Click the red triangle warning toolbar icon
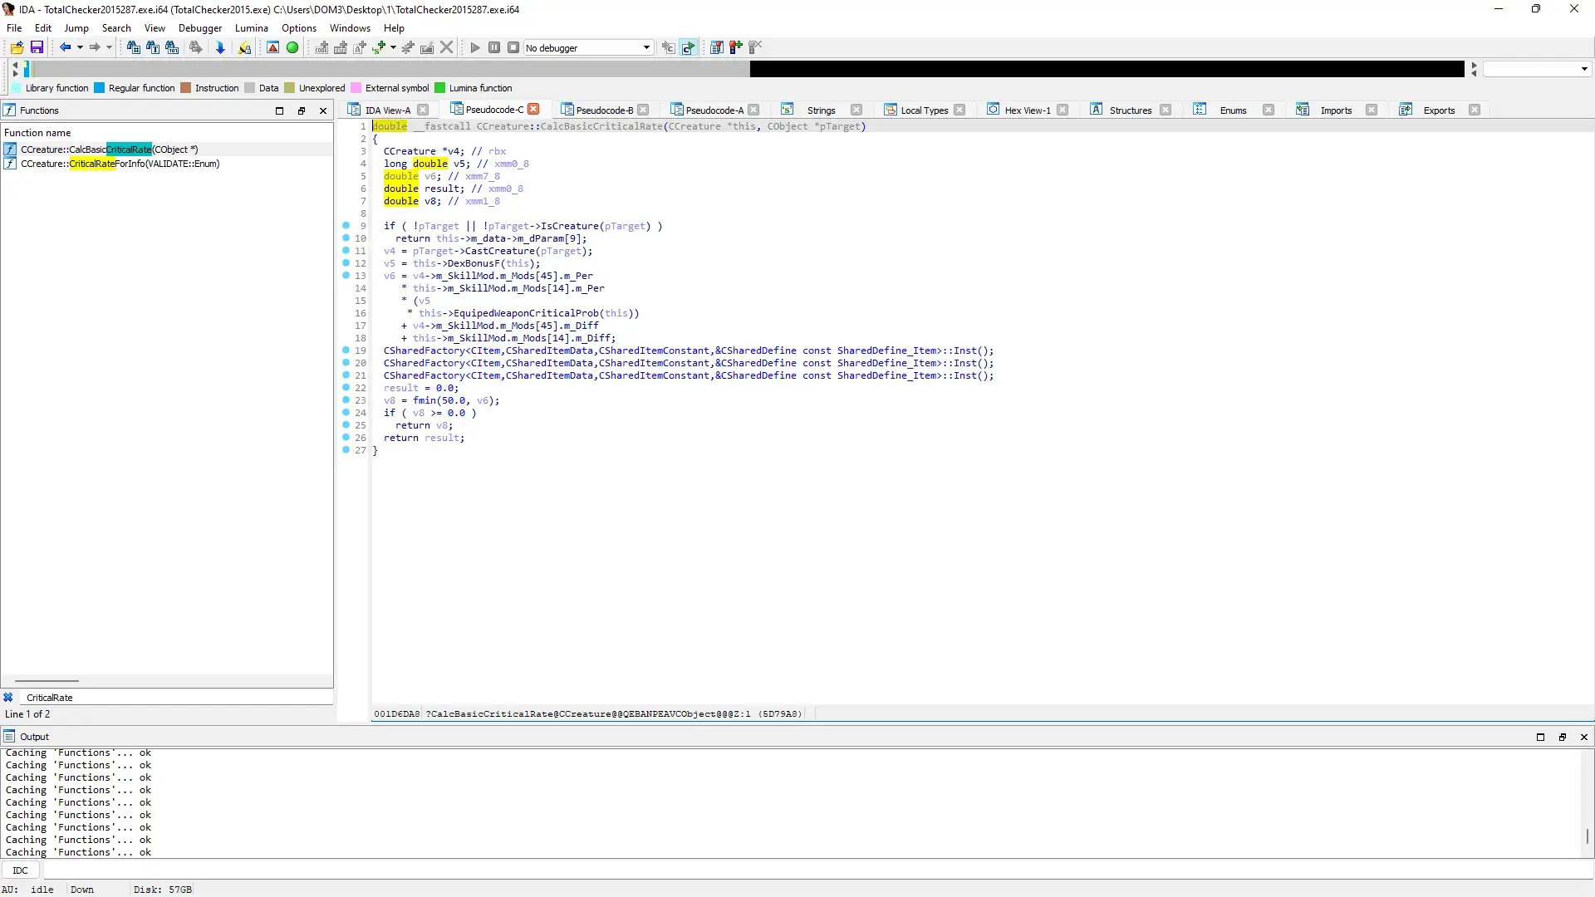 pyautogui.click(x=272, y=47)
